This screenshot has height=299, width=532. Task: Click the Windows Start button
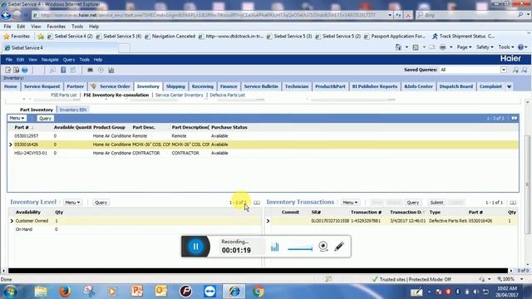10,292
